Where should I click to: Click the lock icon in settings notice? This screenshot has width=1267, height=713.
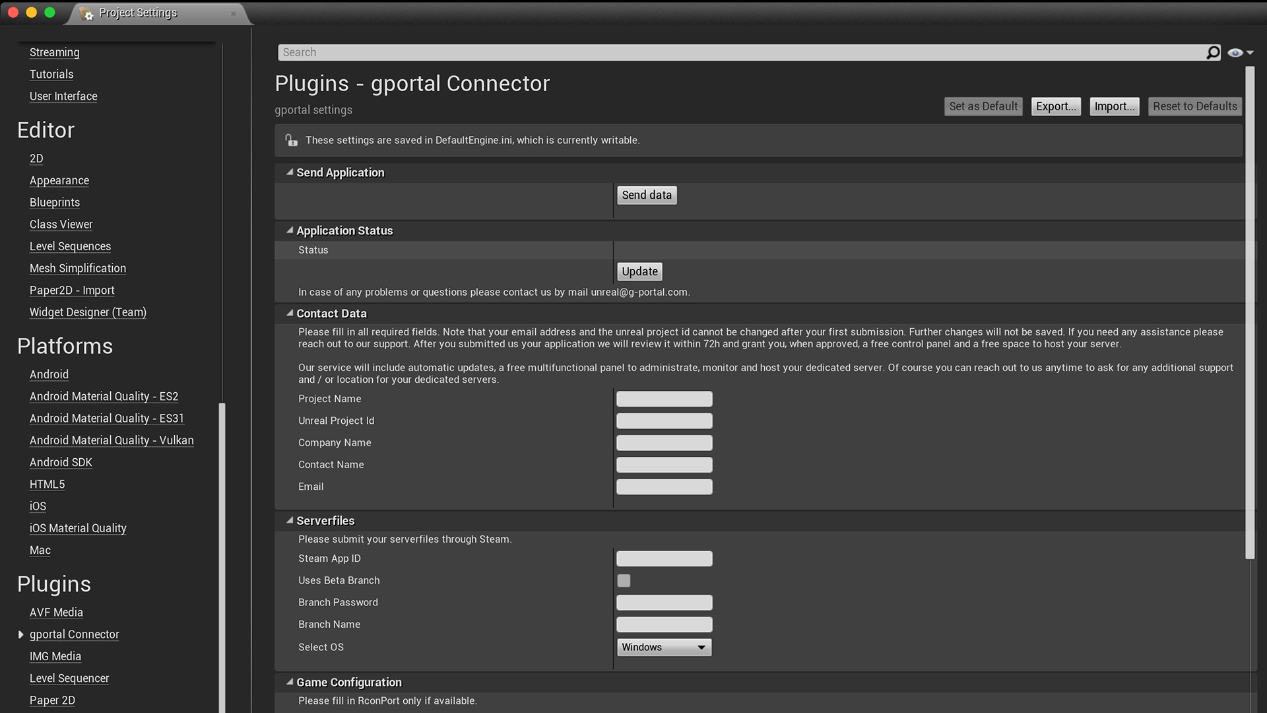pos(291,140)
